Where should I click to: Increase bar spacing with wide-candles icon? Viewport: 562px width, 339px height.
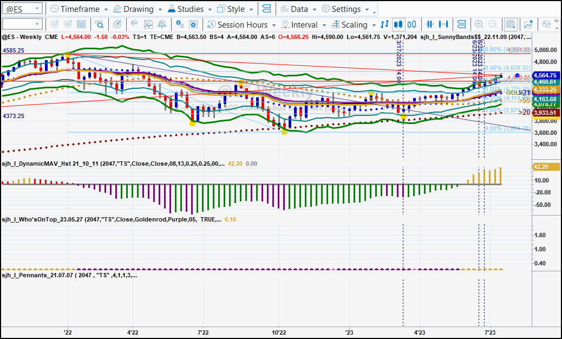click(443, 24)
